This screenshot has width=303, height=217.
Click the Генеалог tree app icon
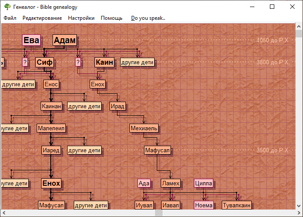point(7,7)
